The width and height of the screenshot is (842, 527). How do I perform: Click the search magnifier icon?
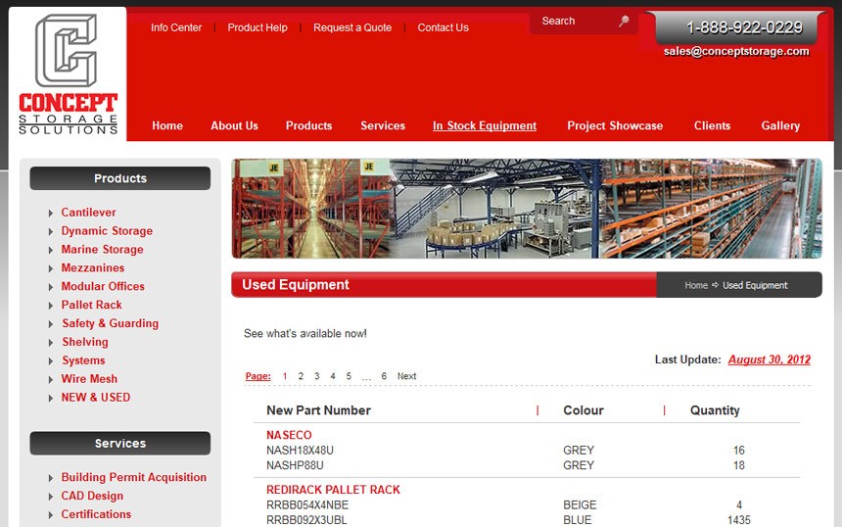(x=624, y=22)
